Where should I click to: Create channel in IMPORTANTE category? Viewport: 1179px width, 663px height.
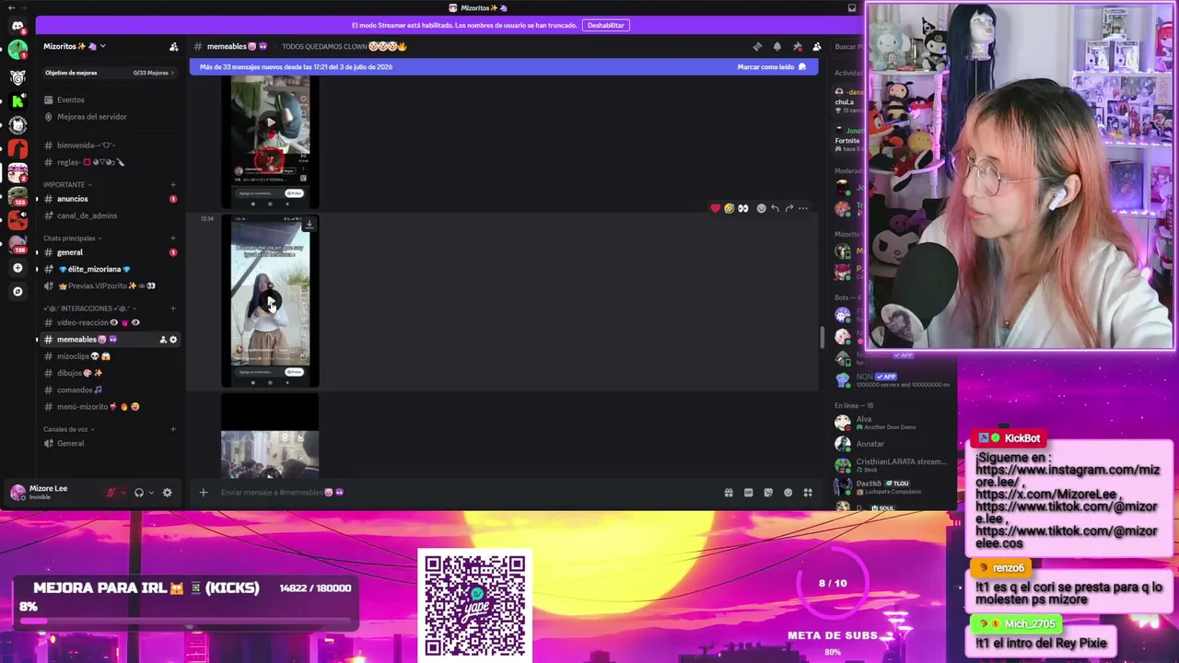[173, 184]
